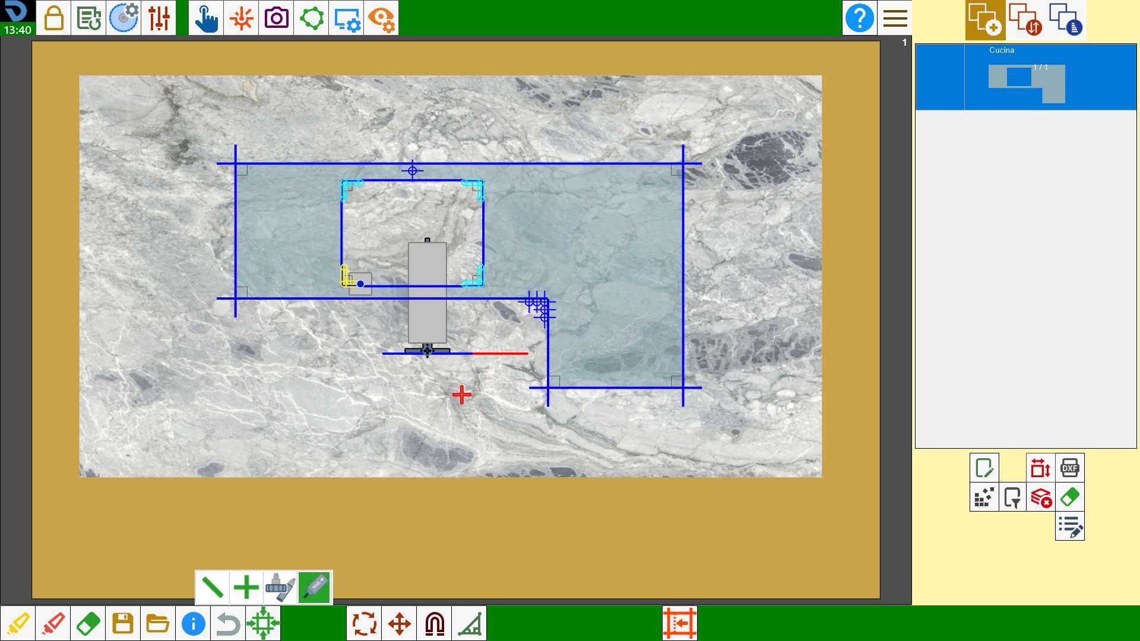Open file with the folder icon
Viewport: 1140px width, 641px height.
coord(158,623)
